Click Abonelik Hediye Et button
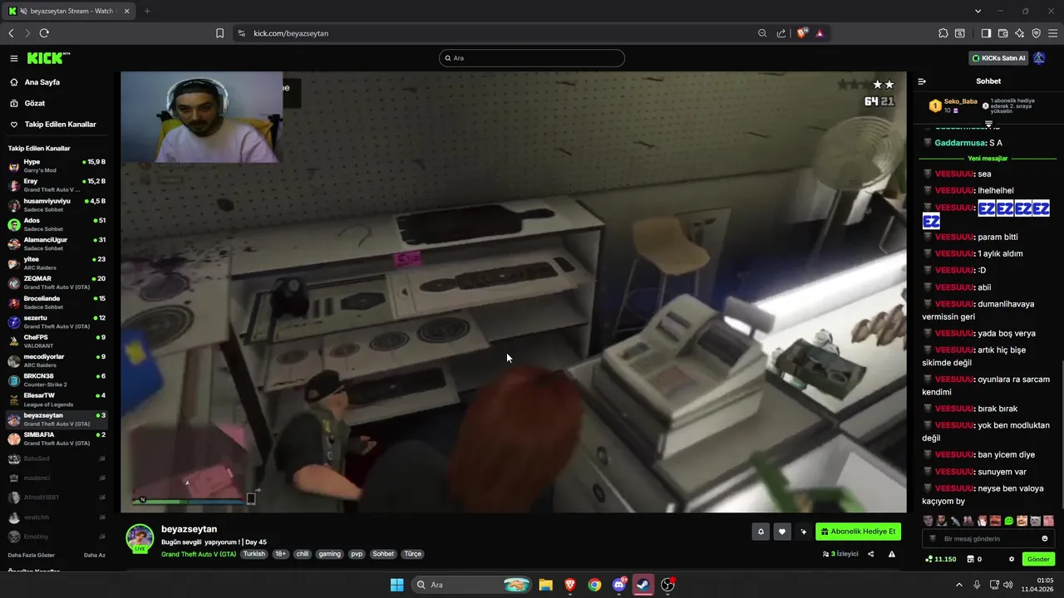Viewport: 1064px width, 598px height. point(858,532)
